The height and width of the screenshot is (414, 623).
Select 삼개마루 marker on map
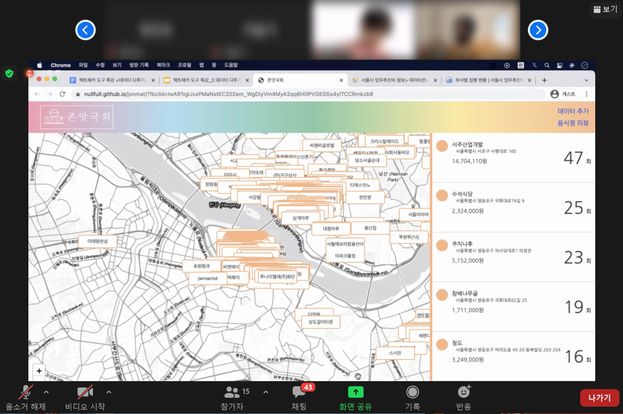pos(301,218)
